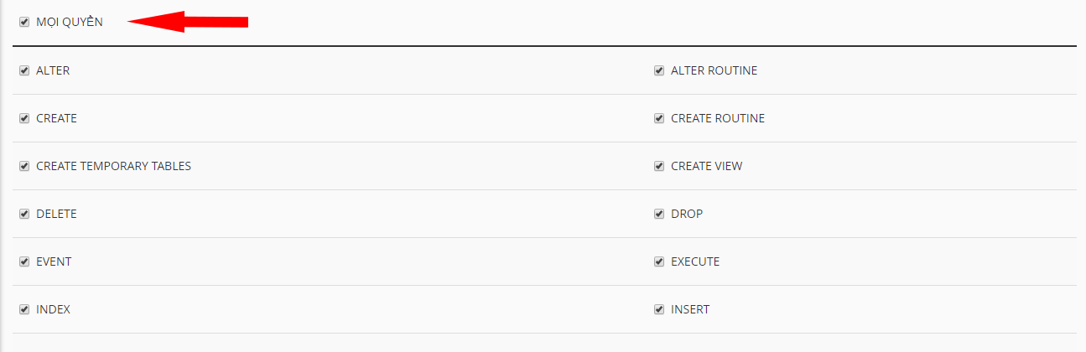This screenshot has width=1086, height=352.
Task: Uncheck the CREATE TEMPORARY TABLES checkbox
Action: point(24,167)
